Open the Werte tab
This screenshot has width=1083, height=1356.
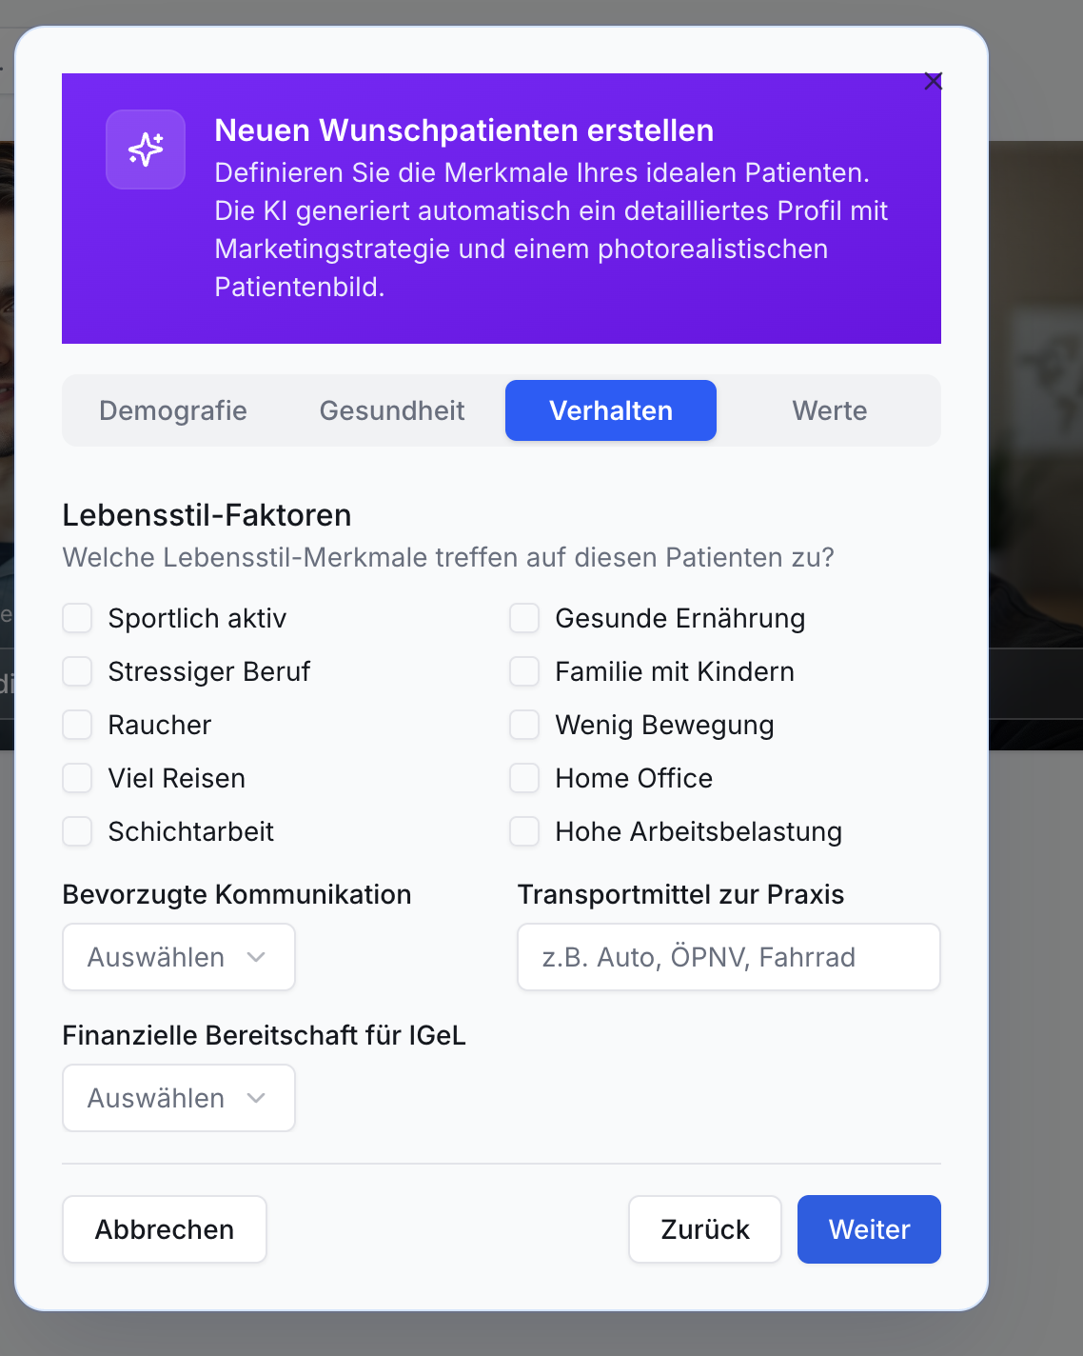click(x=830, y=410)
